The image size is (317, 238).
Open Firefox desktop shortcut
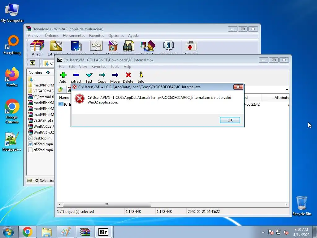coord(12,77)
